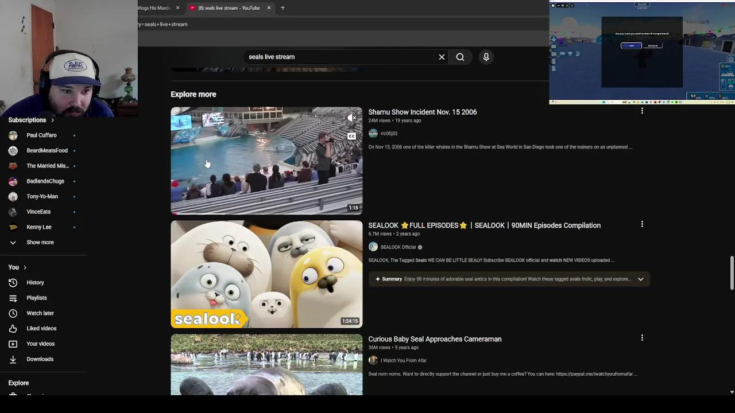735x413 pixels.
Task: Open Tony-Yo-Man subscription avatar
Action: 13,196
